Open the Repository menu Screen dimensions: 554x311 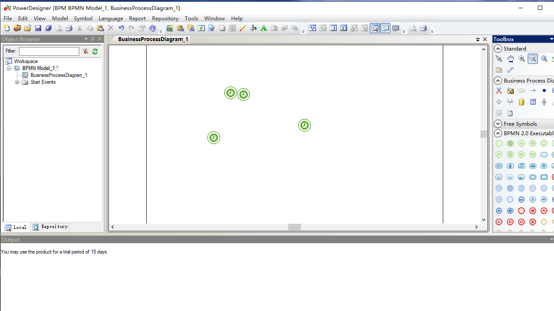(165, 19)
